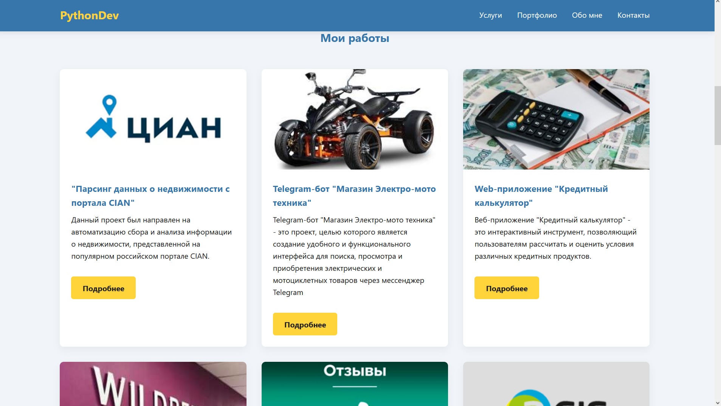Open the Обо мне page link
This screenshot has height=406, width=721.
(587, 15)
